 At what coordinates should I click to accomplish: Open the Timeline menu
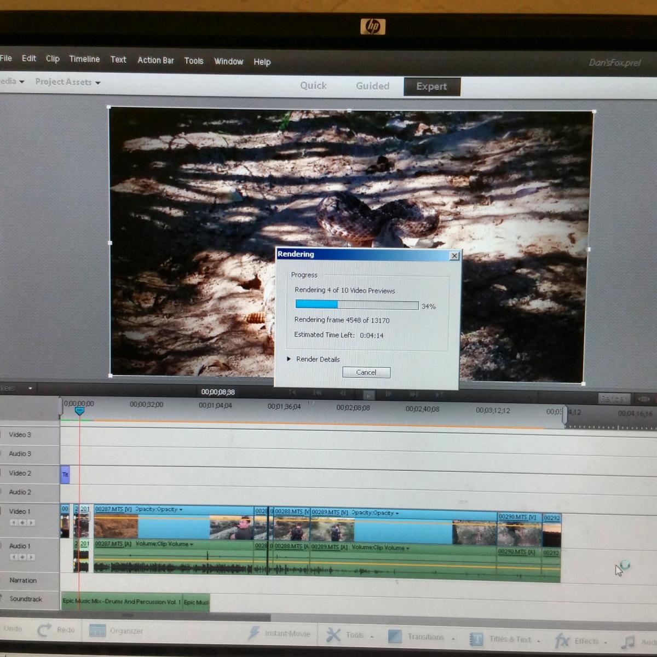[84, 59]
